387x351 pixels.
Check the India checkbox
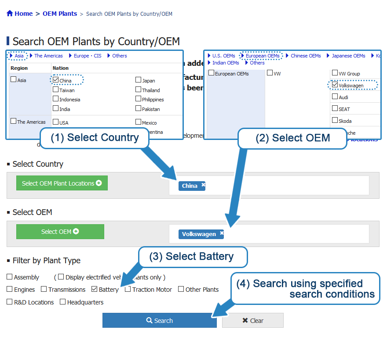tap(55, 108)
